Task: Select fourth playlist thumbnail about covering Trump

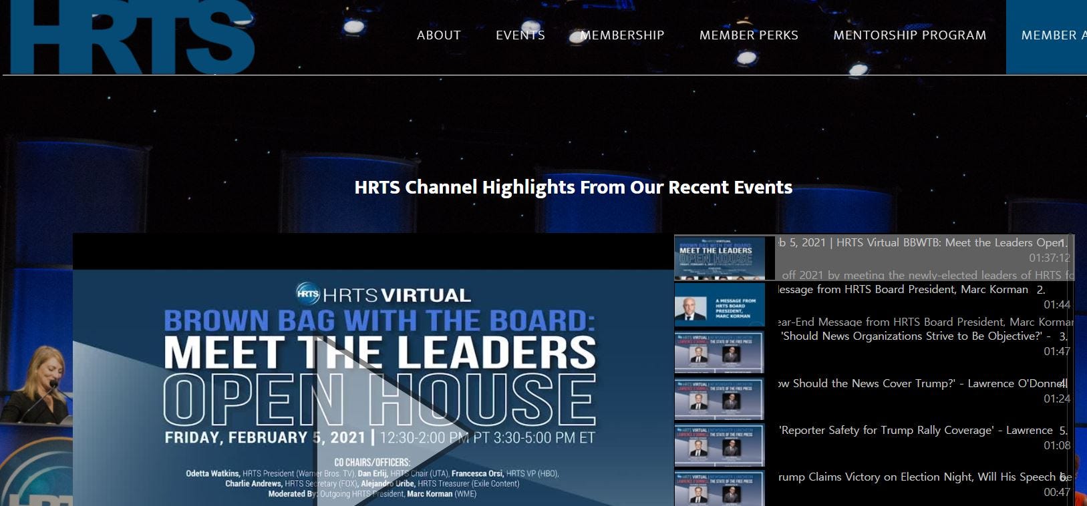Action: coord(720,398)
